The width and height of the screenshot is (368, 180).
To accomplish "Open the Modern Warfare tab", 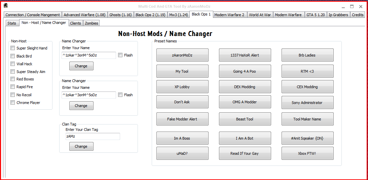I will (289, 15).
